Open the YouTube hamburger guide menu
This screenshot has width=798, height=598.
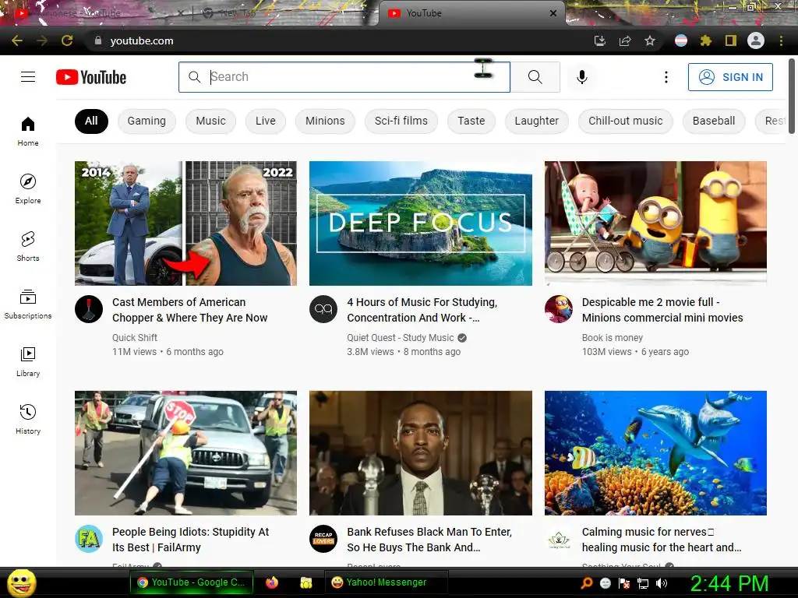(28, 77)
